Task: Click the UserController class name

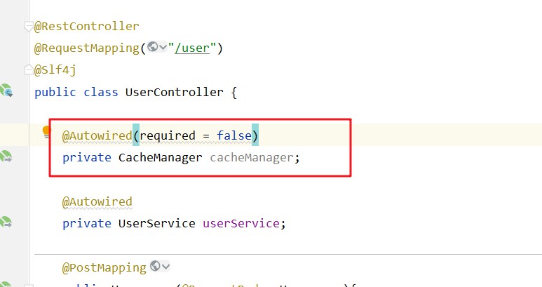Action: 174,92
